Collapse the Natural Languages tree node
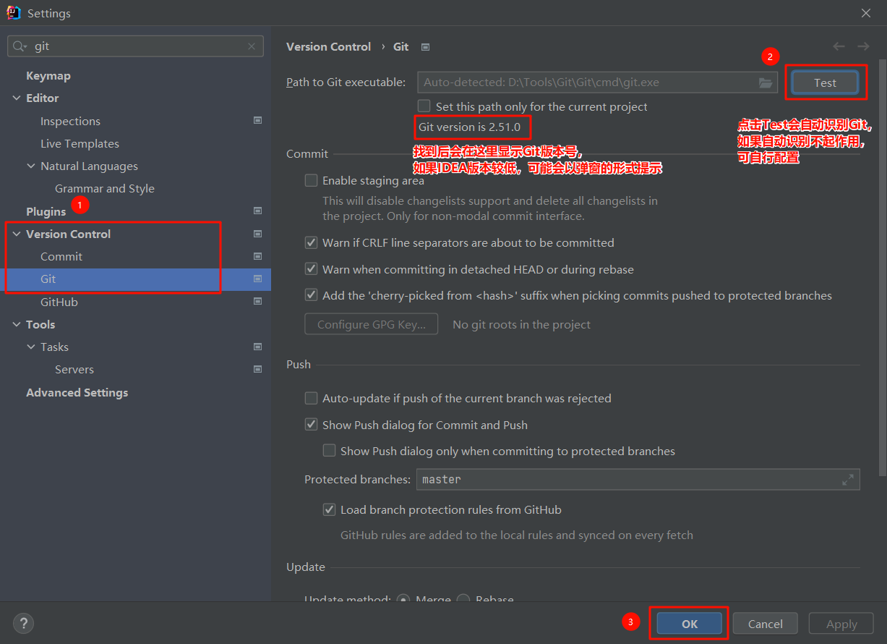887x644 pixels. click(x=31, y=166)
